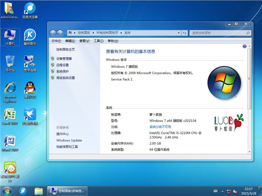Click the Service Pack 1 text
The height and width of the screenshot is (196, 262).
tap(122, 79)
